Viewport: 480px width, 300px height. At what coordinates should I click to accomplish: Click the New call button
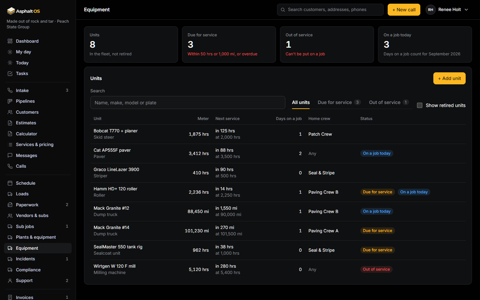point(404,10)
